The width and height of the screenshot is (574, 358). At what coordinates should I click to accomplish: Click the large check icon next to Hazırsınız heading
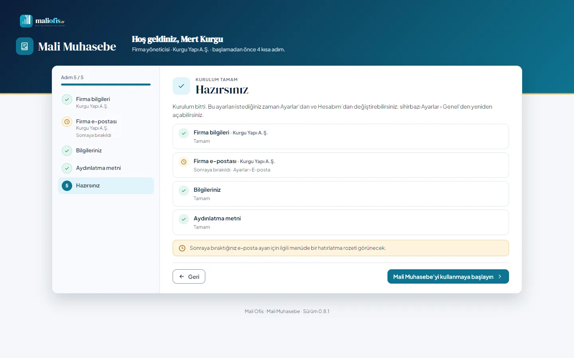pyautogui.click(x=181, y=86)
